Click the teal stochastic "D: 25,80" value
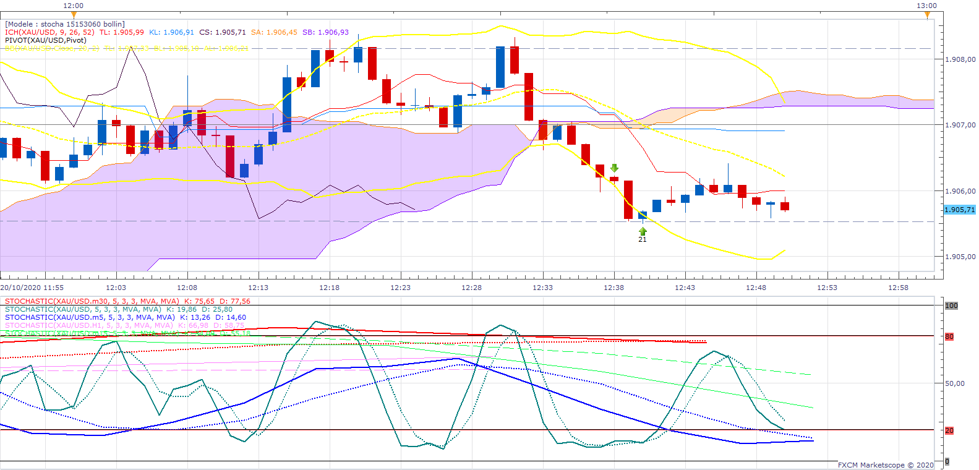Screen dimensions: 979x470 218,309
